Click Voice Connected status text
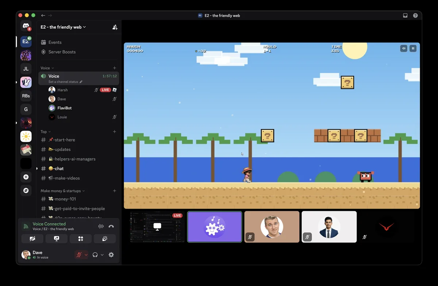 pyautogui.click(x=49, y=224)
